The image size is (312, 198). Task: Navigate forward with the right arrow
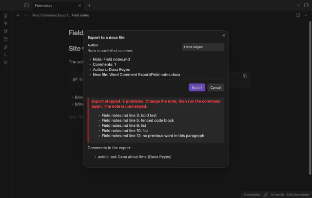pos(25,15)
